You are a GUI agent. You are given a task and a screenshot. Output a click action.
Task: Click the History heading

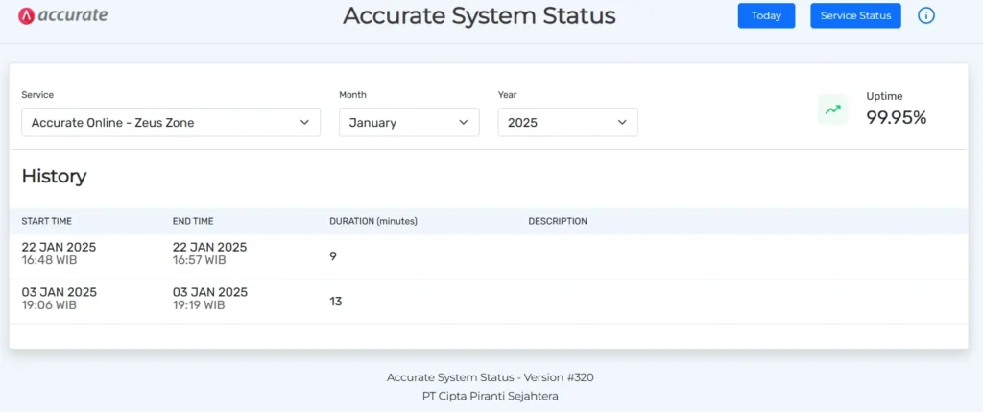(x=54, y=176)
